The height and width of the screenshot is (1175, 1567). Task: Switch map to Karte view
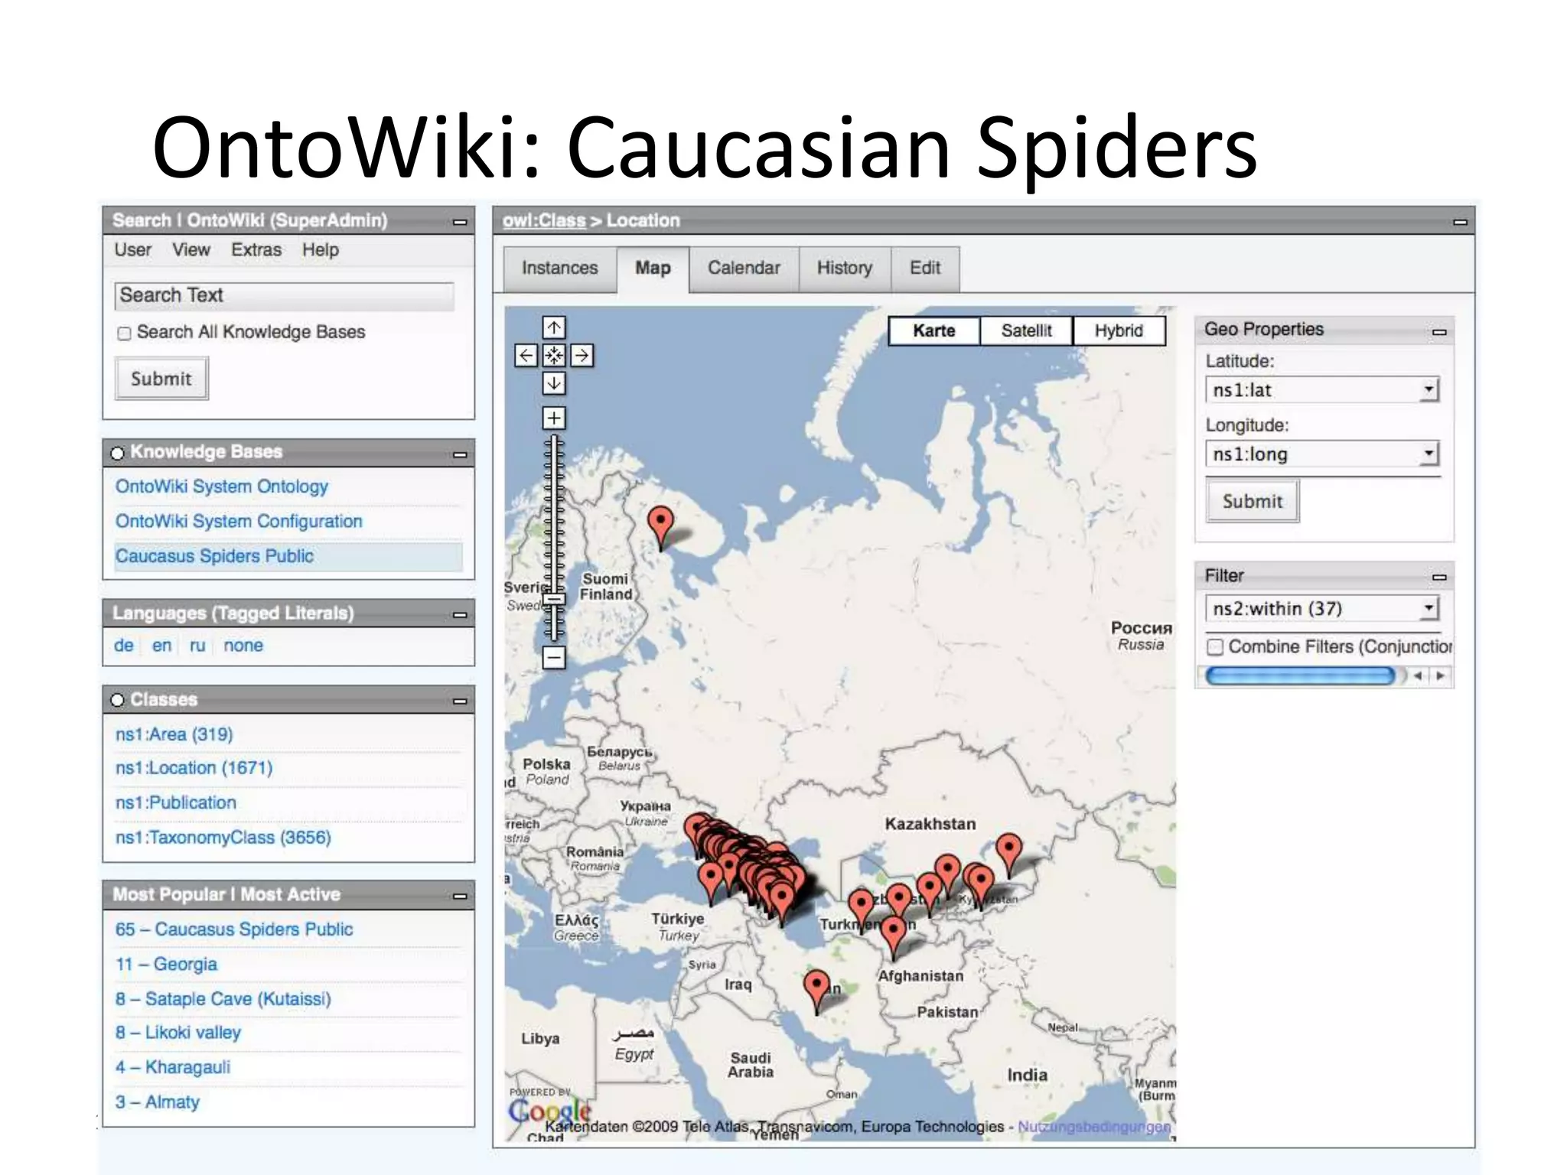[x=934, y=330]
